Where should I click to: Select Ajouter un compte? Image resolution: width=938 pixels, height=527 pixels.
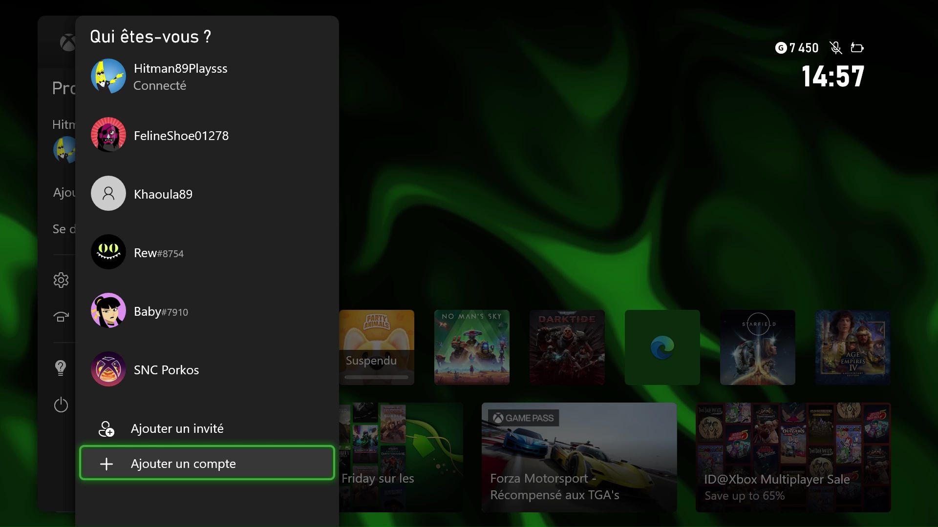click(x=207, y=463)
